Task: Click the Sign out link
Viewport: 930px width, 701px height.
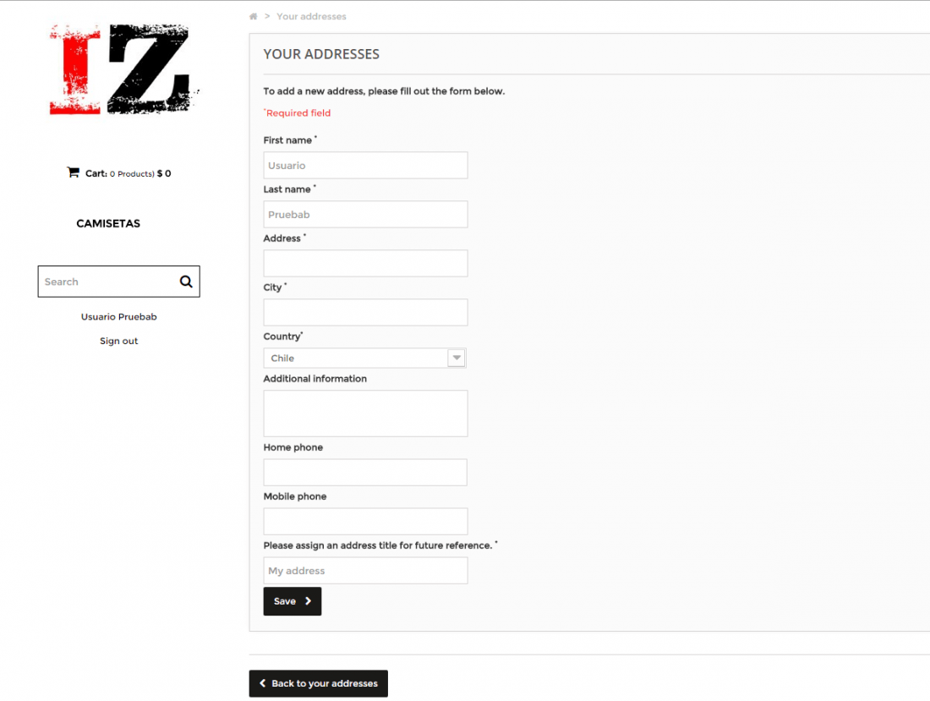Action: (x=118, y=341)
